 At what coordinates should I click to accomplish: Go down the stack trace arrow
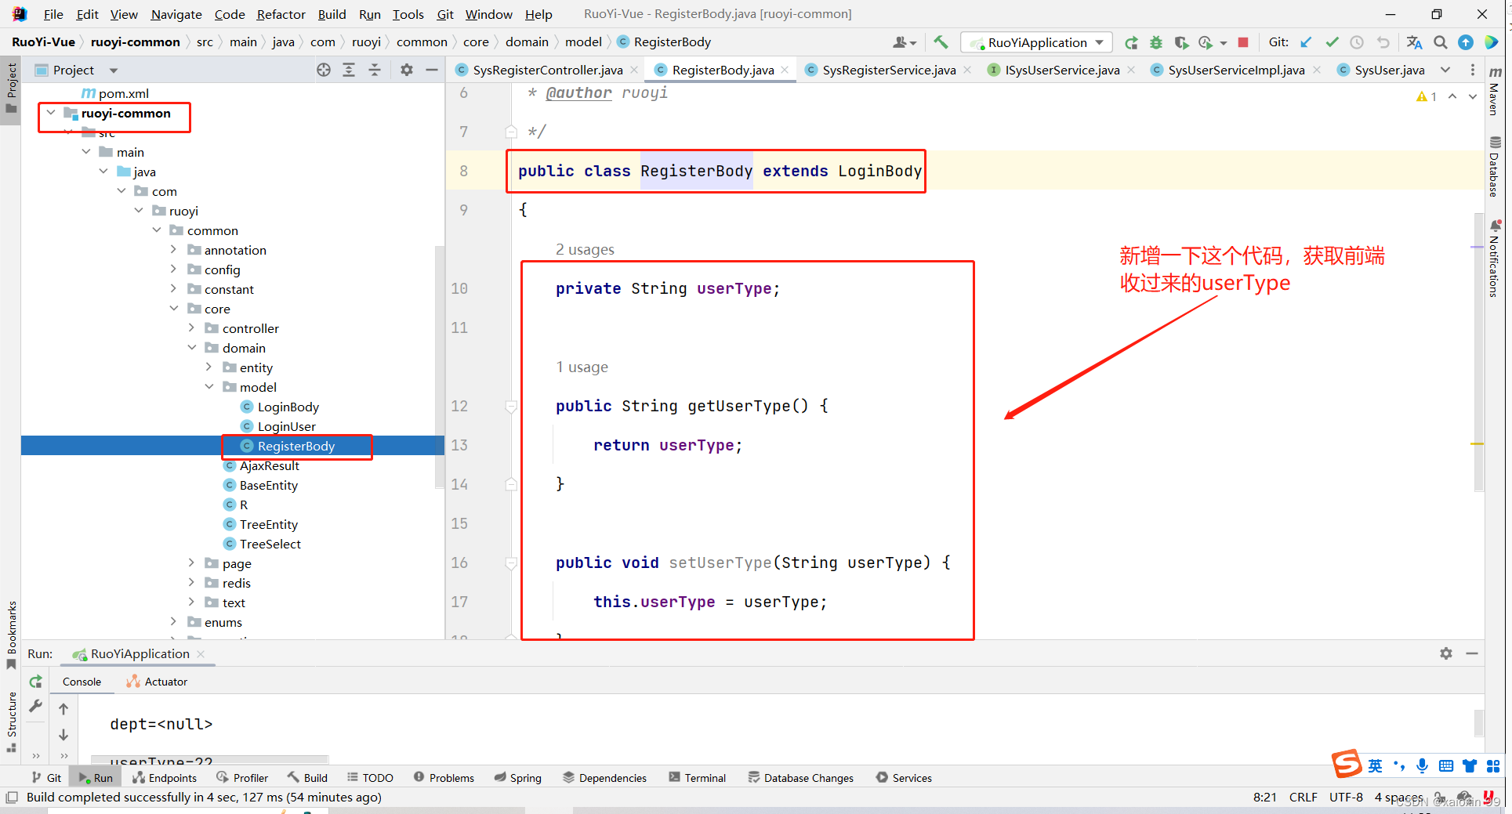(63, 735)
